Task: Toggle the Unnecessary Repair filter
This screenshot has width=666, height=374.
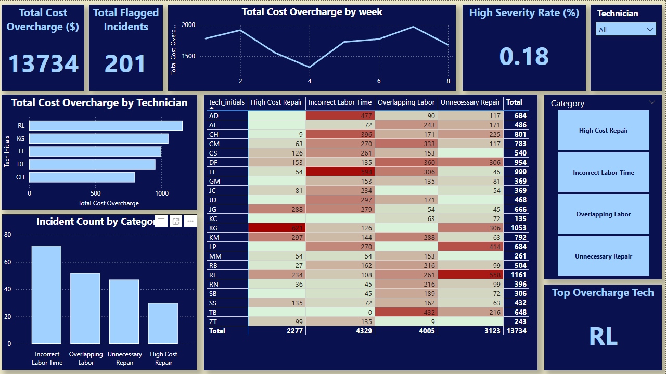Action: coord(603,256)
